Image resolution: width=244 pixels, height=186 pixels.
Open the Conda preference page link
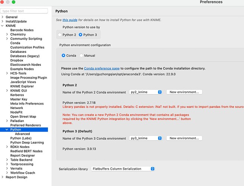(x=102, y=68)
